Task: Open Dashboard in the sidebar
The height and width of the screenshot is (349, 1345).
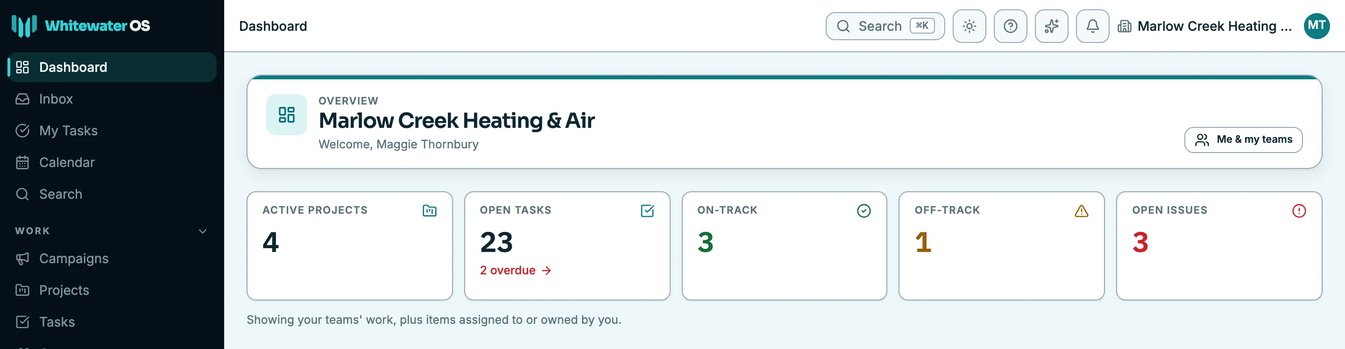Action: 112,67
